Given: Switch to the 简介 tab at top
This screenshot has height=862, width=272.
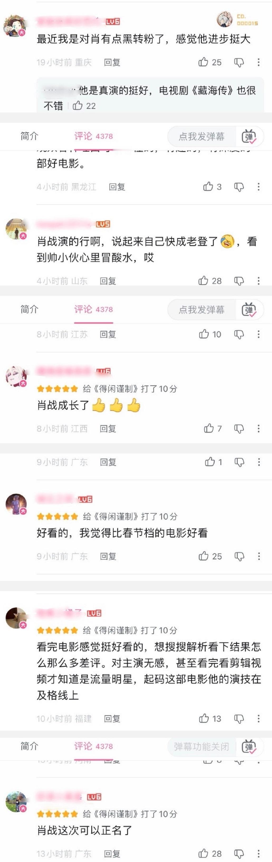Looking at the screenshot, I should coord(29,136).
